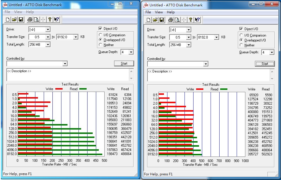This screenshot has height=180, width=281.
Task: Click Print icon in right window
Action: pyautogui.click(x=170, y=20)
